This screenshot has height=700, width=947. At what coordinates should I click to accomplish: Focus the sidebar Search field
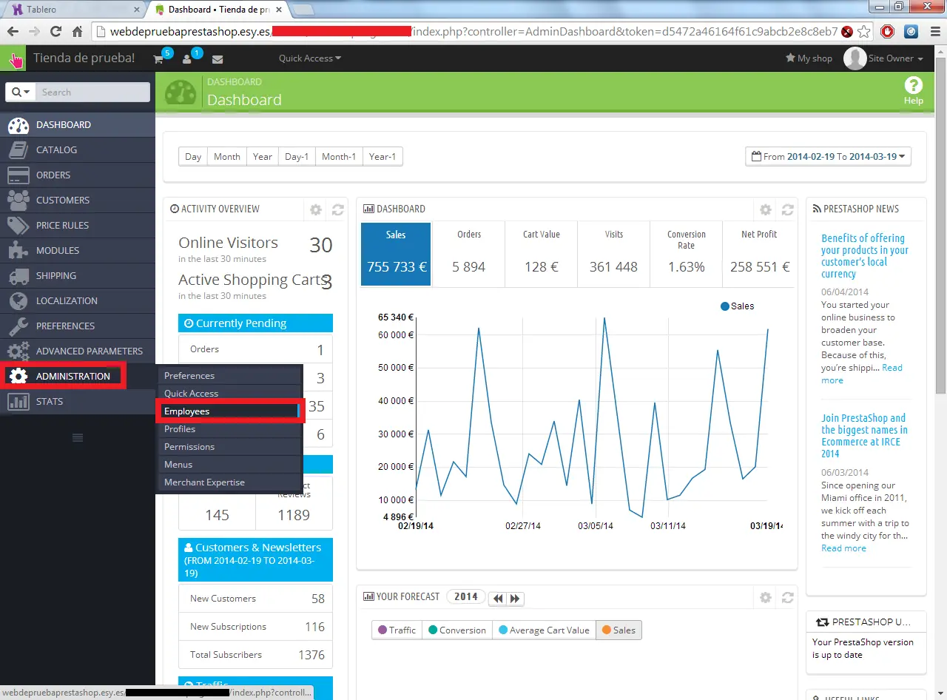click(x=92, y=92)
